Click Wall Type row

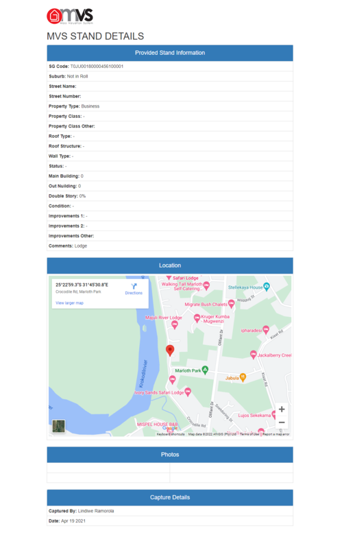tap(170, 156)
